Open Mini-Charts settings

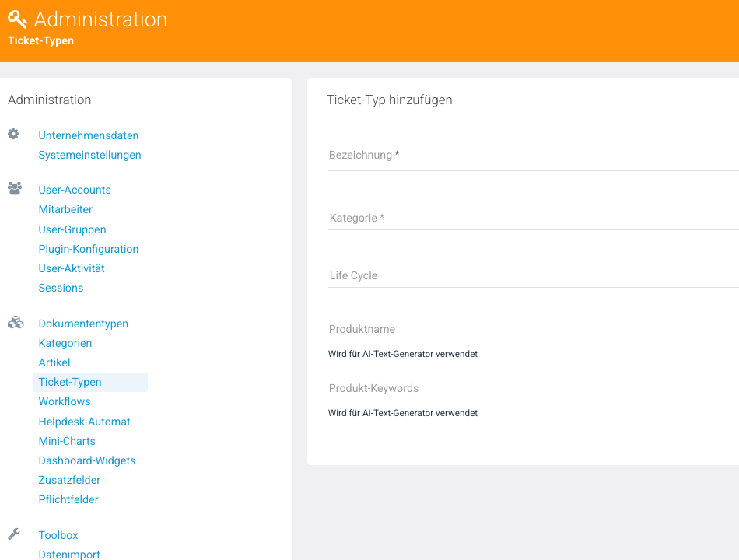tap(67, 441)
